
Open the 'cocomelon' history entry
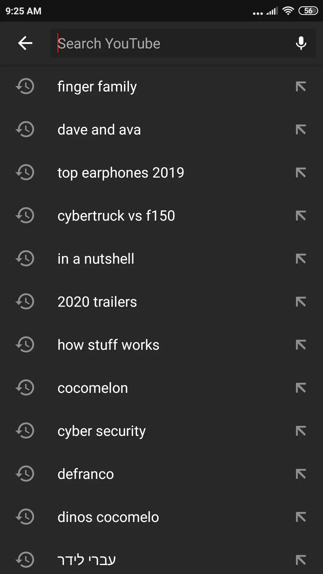tap(93, 388)
